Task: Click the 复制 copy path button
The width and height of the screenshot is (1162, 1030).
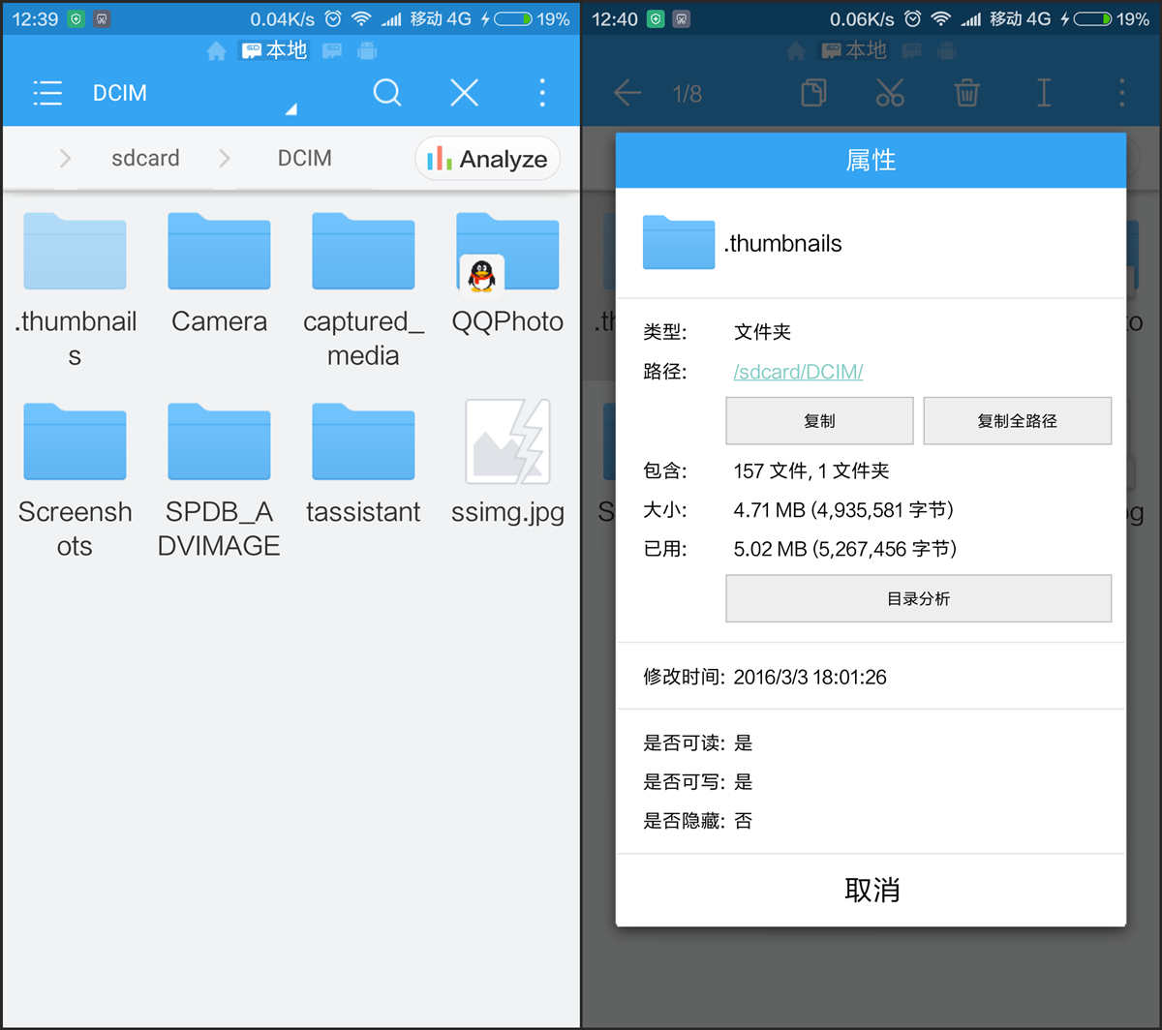Action: pyautogui.click(x=819, y=420)
